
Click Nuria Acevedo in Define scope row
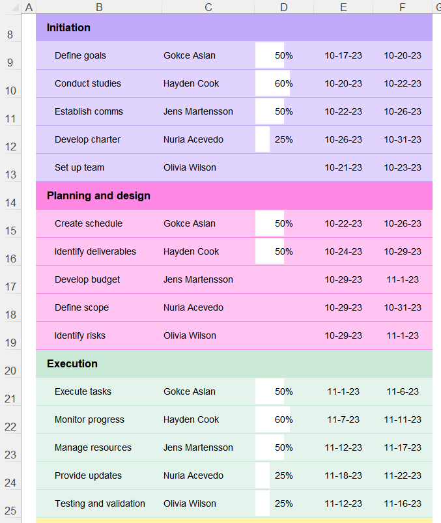pyautogui.click(x=193, y=307)
